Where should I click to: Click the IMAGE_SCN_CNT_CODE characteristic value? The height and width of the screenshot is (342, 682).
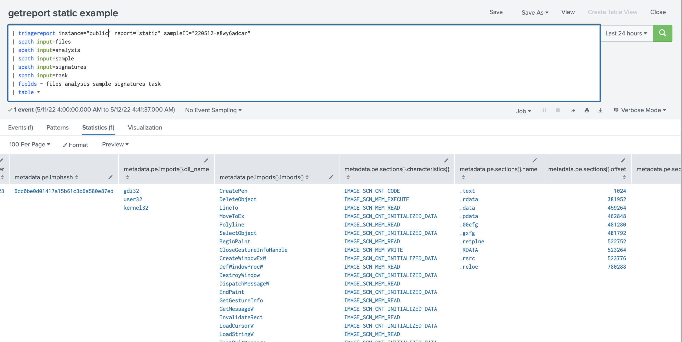click(372, 191)
